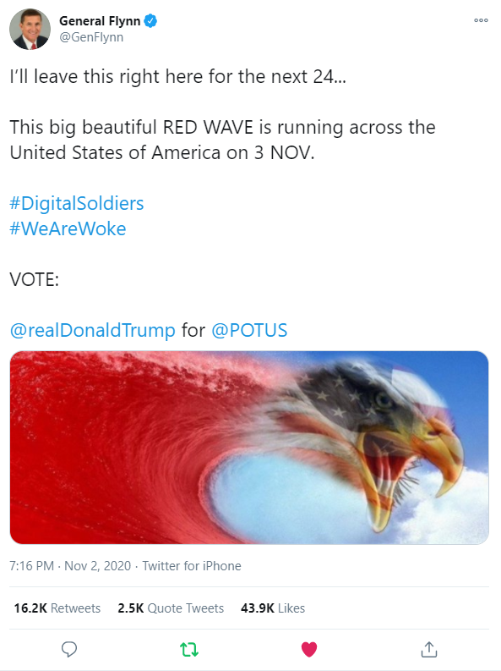
Task: Open the three-dot more options menu
Action: coord(481,20)
